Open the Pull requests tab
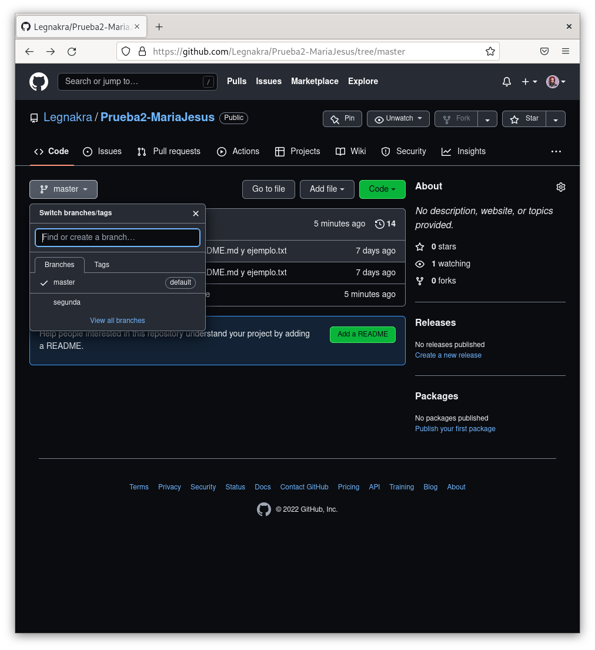Viewport: 595px width, 650px height. [x=169, y=152]
